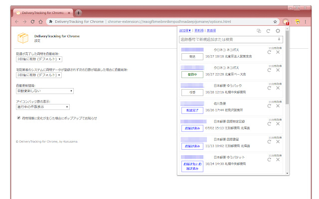The image size is (319, 199).
Task: Open the Chrome profile avatar
Action: [297, 21]
